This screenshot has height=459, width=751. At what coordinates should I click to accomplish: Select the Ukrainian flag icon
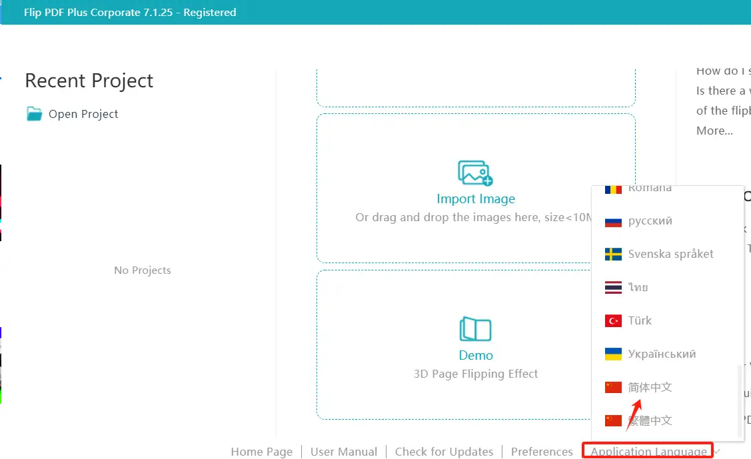click(613, 354)
